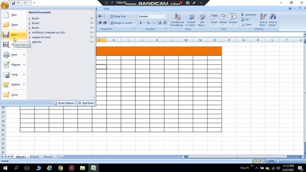This screenshot has height=172, width=306.
Task: Open Customize Quick Access Toolbar dropdown
Action: pyautogui.click(x=34, y=3)
